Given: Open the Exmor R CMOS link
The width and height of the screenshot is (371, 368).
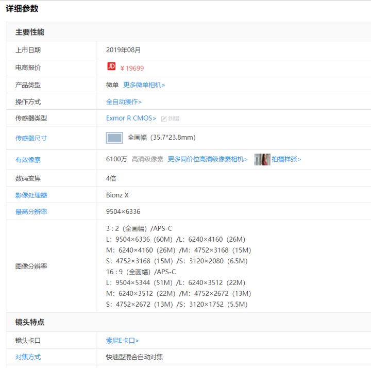Looking at the screenshot, I should tap(131, 118).
